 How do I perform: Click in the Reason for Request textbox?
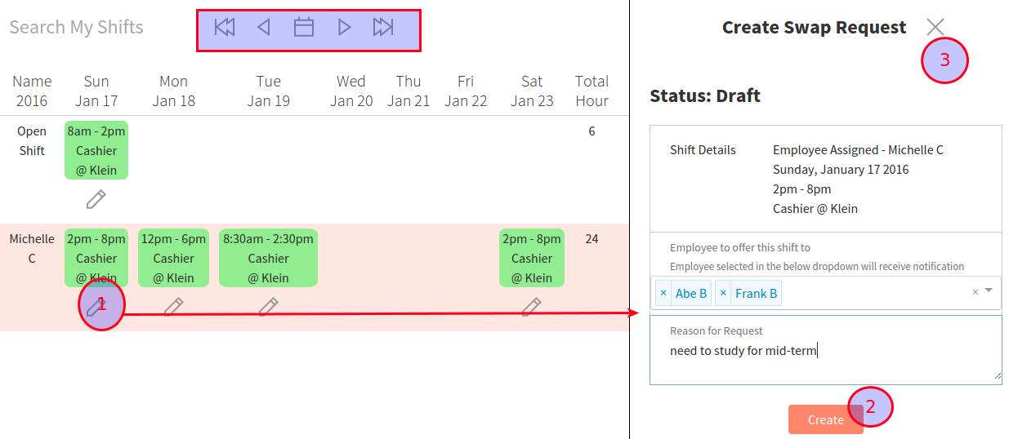(x=825, y=359)
